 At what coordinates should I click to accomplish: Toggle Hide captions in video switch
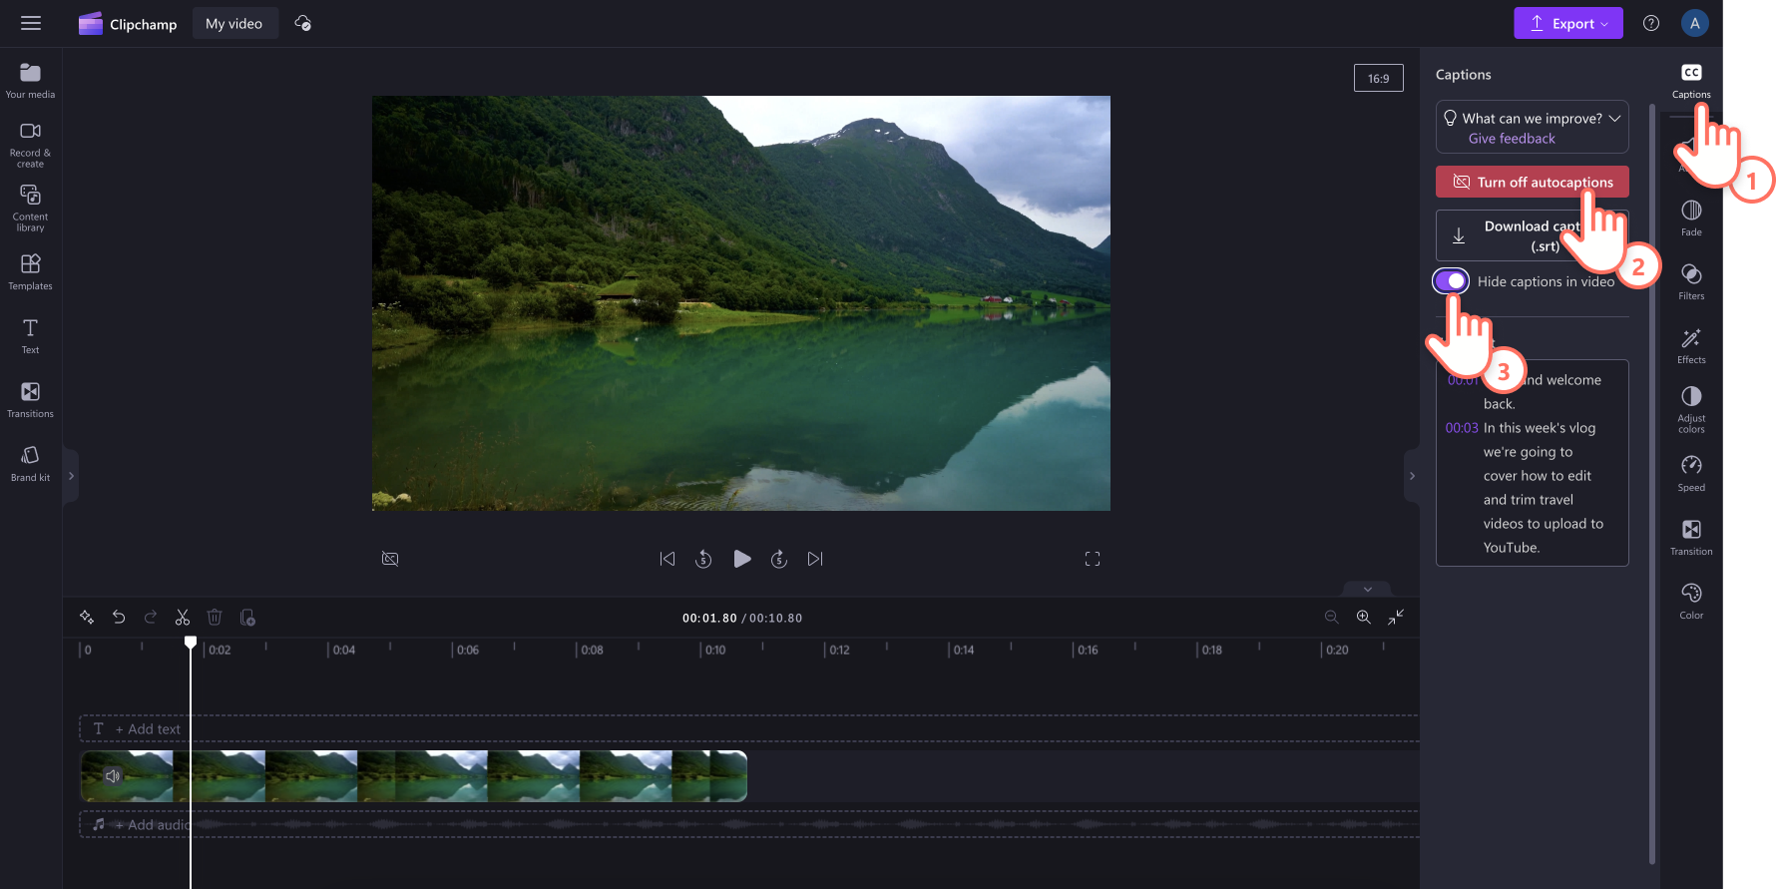(x=1451, y=281)
